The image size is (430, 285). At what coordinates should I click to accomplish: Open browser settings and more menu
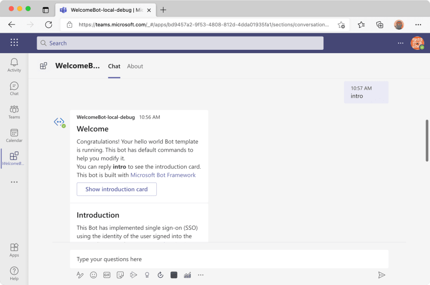coord(418,25)
